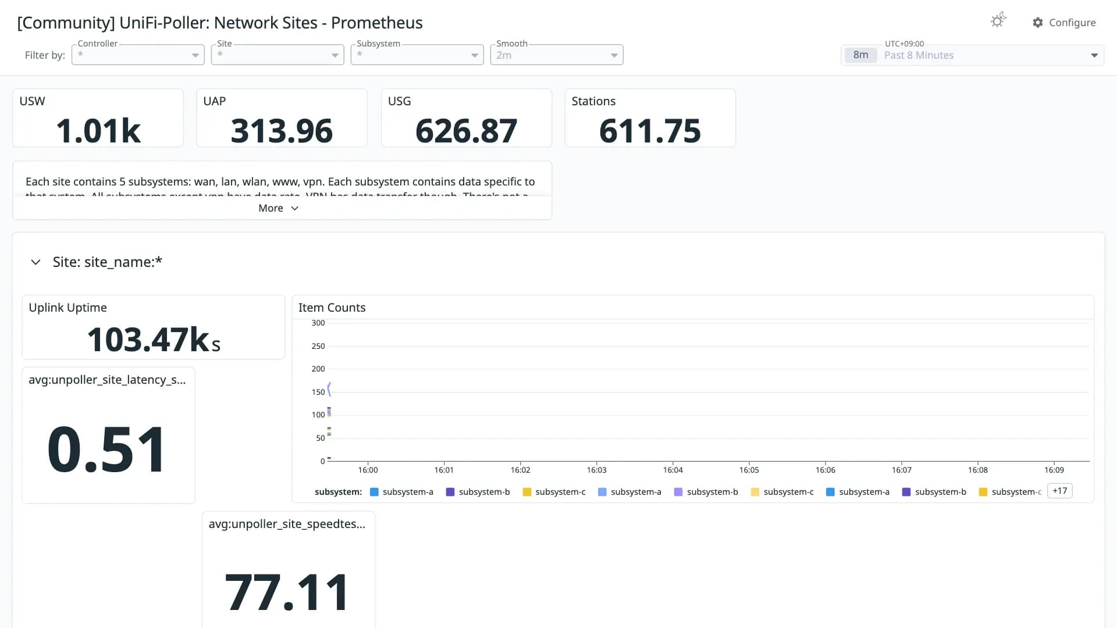Screen dimensions: 1117x628
Task: Click the light blue subsystem-a legend swatch
Action: pyautogui.click(x=602, y=492)
